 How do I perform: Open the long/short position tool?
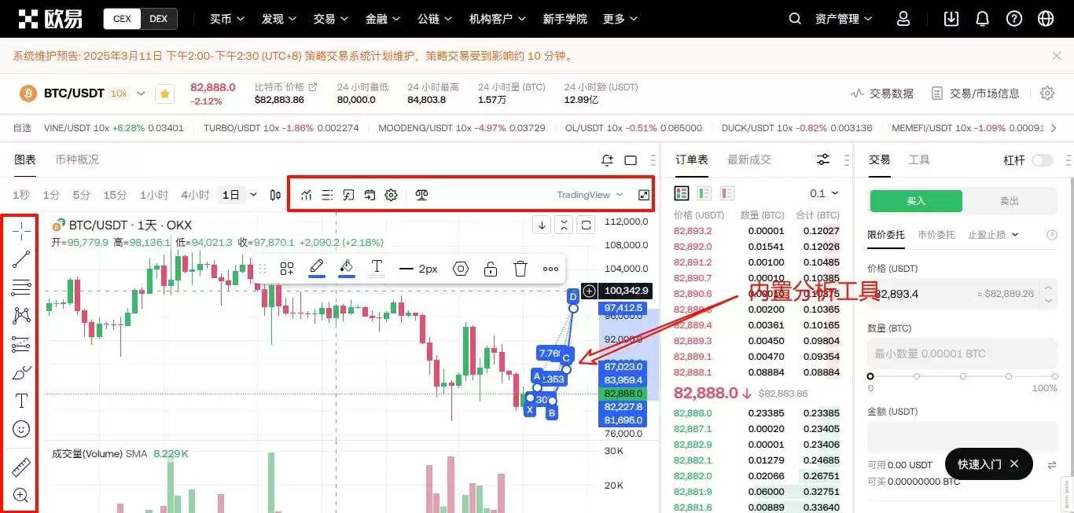coord(421,195)
